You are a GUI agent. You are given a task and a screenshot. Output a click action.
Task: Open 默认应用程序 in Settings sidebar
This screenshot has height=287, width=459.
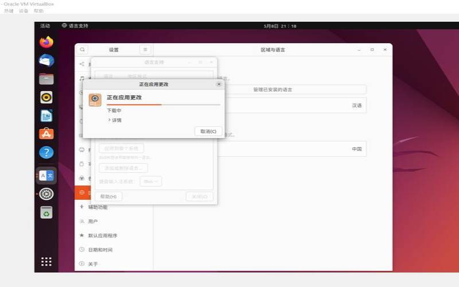pyautogui.click(x=114, y=235)
